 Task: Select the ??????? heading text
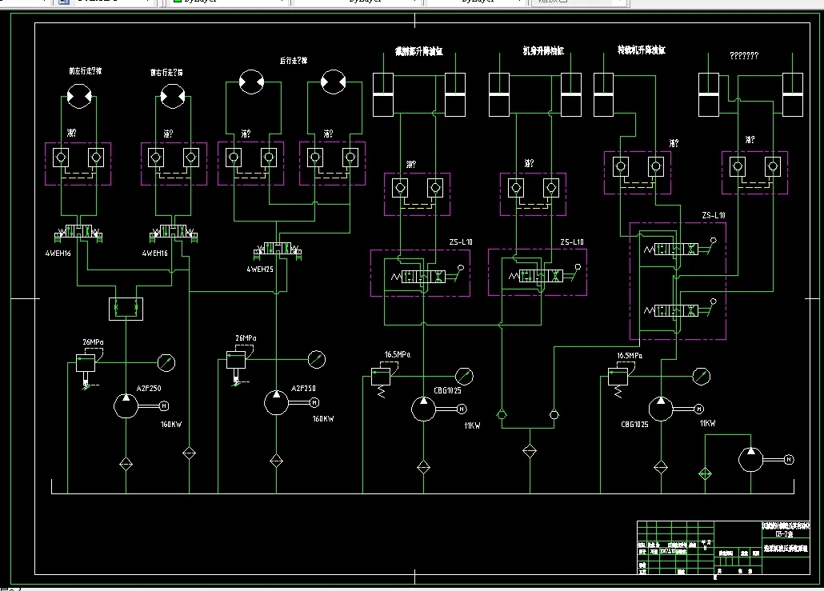click(x=744, y=55)
